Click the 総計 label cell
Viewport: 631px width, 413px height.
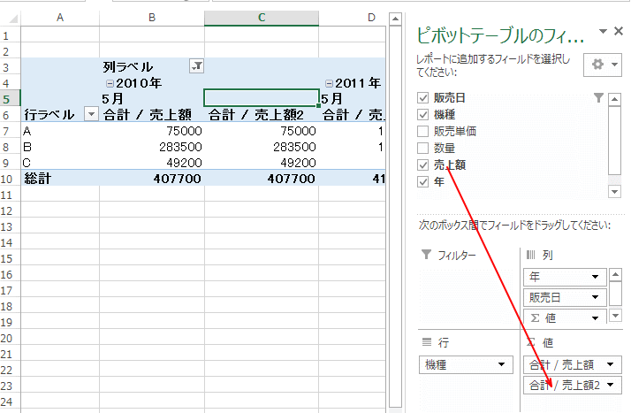pyautogui.click(x=60, y=179)
